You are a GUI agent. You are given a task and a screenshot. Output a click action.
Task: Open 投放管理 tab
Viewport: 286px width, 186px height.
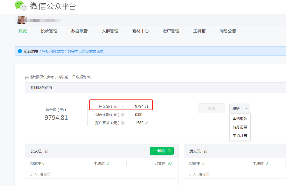[x=49, y=31]
